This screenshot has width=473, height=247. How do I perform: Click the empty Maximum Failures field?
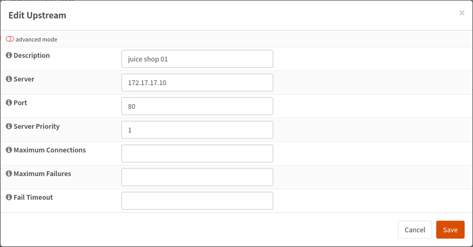click(197, 177)
